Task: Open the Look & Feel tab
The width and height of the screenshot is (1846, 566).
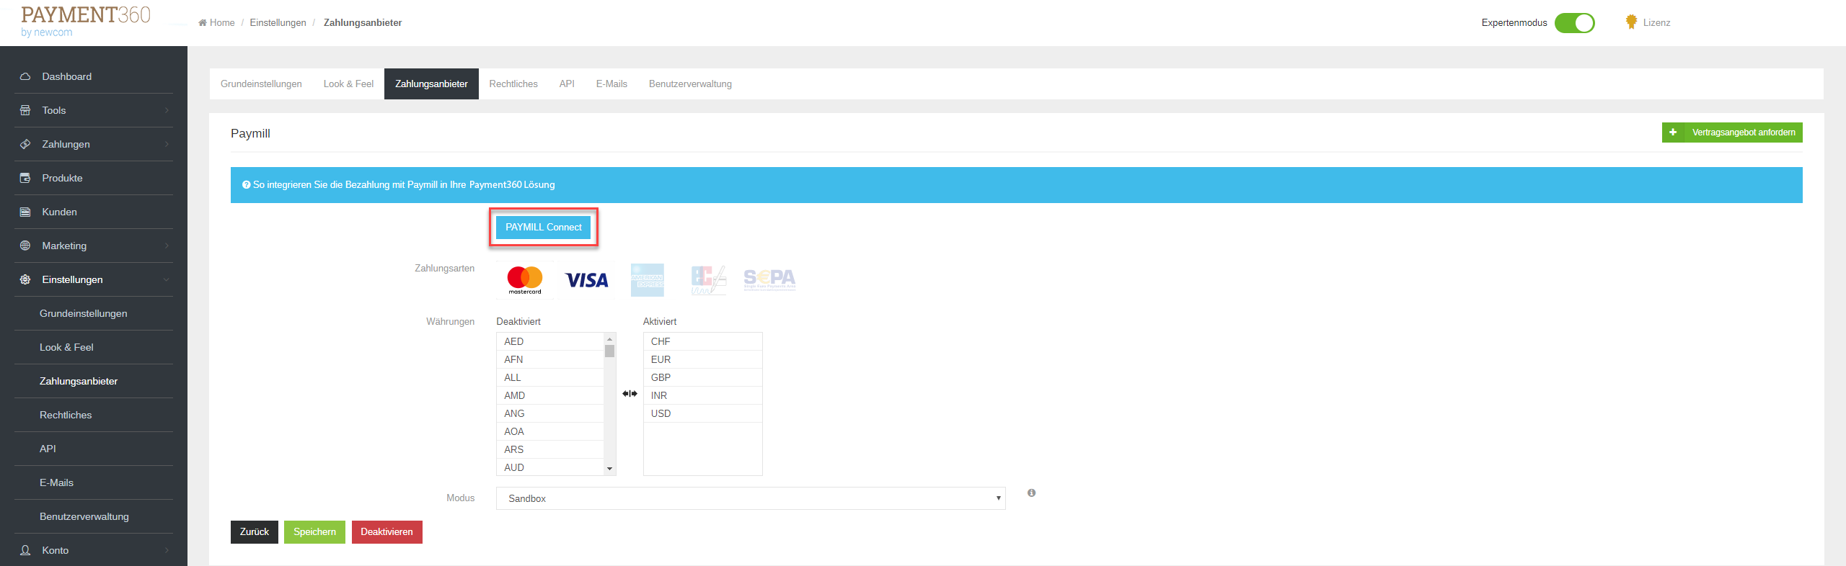Action: 348,84
